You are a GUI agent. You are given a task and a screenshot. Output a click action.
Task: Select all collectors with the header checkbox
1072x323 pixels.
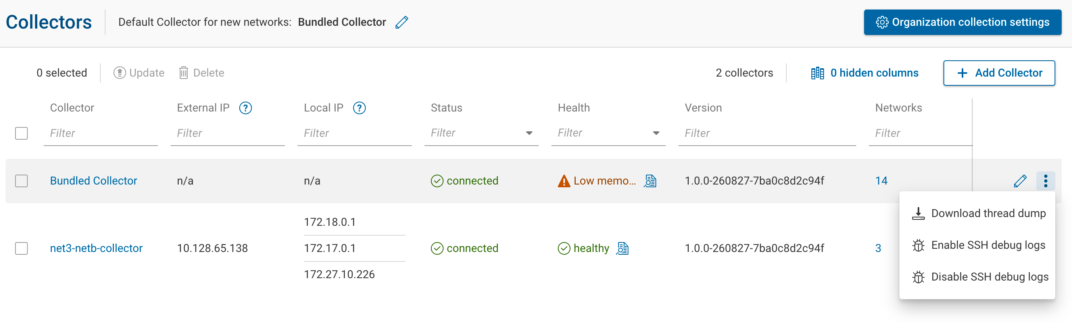(21, 133)
